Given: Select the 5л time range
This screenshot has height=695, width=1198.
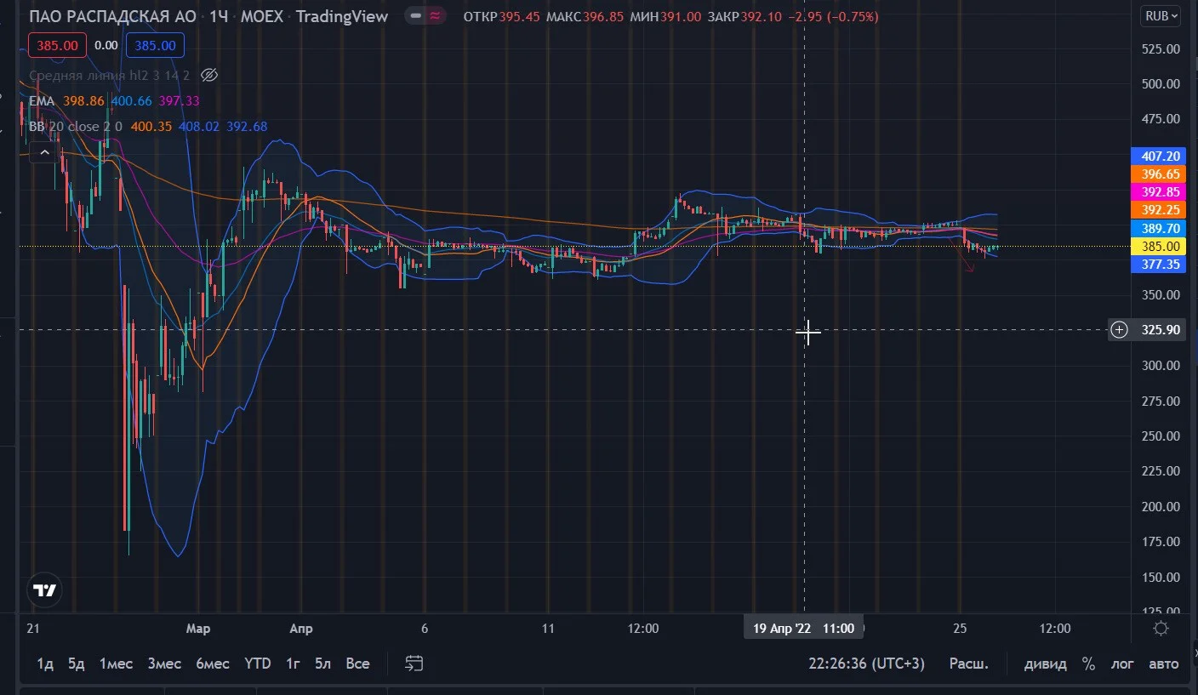Looking at the screenshot, I should (x=322, y=664).
